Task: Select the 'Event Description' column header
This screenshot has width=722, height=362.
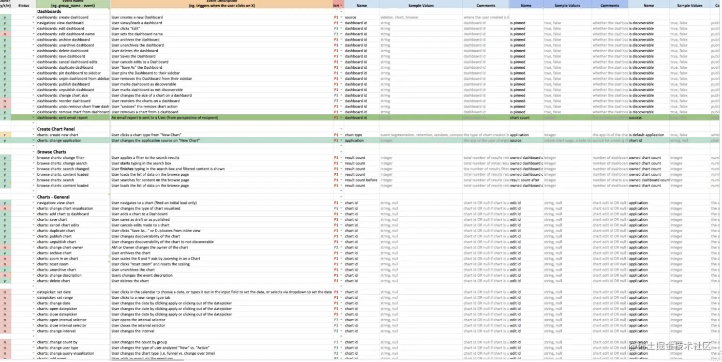Action: [222, 4]
